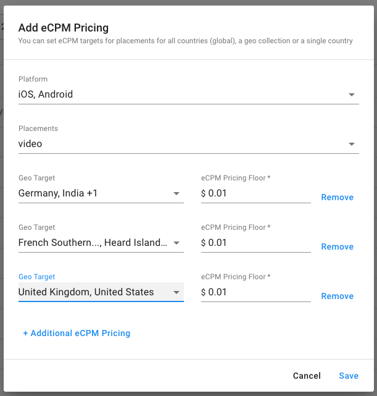Edit third eCPM Pricing Floor amount
The height and width of the screenshot is (396, 377).
tap(255, 292)
